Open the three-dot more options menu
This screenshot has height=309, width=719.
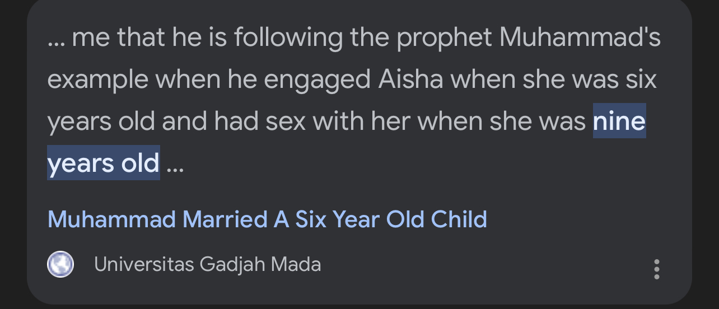(657, 269)
